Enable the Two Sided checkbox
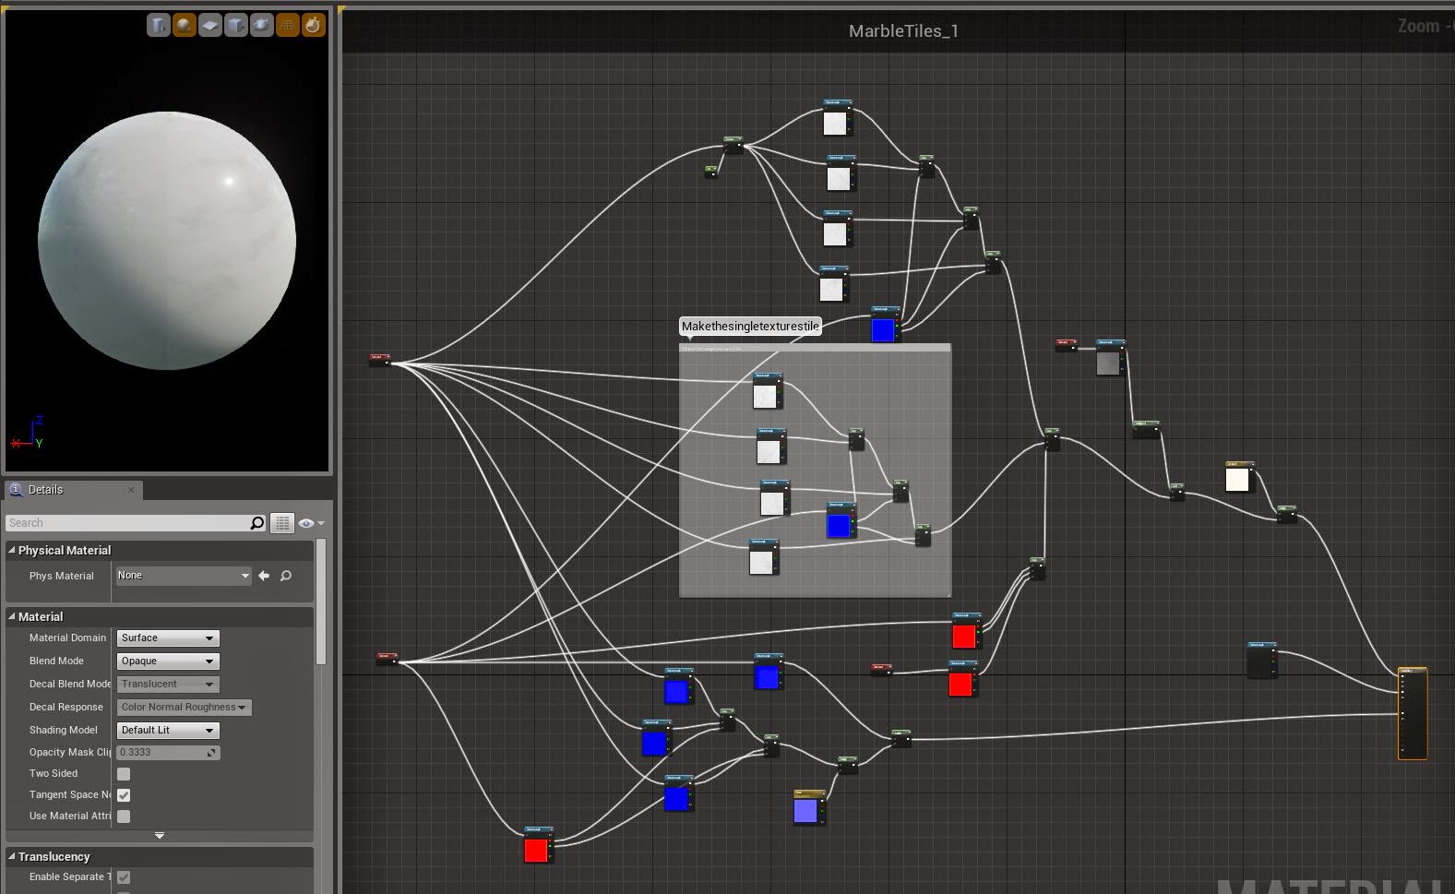 (x=124, y=774)
